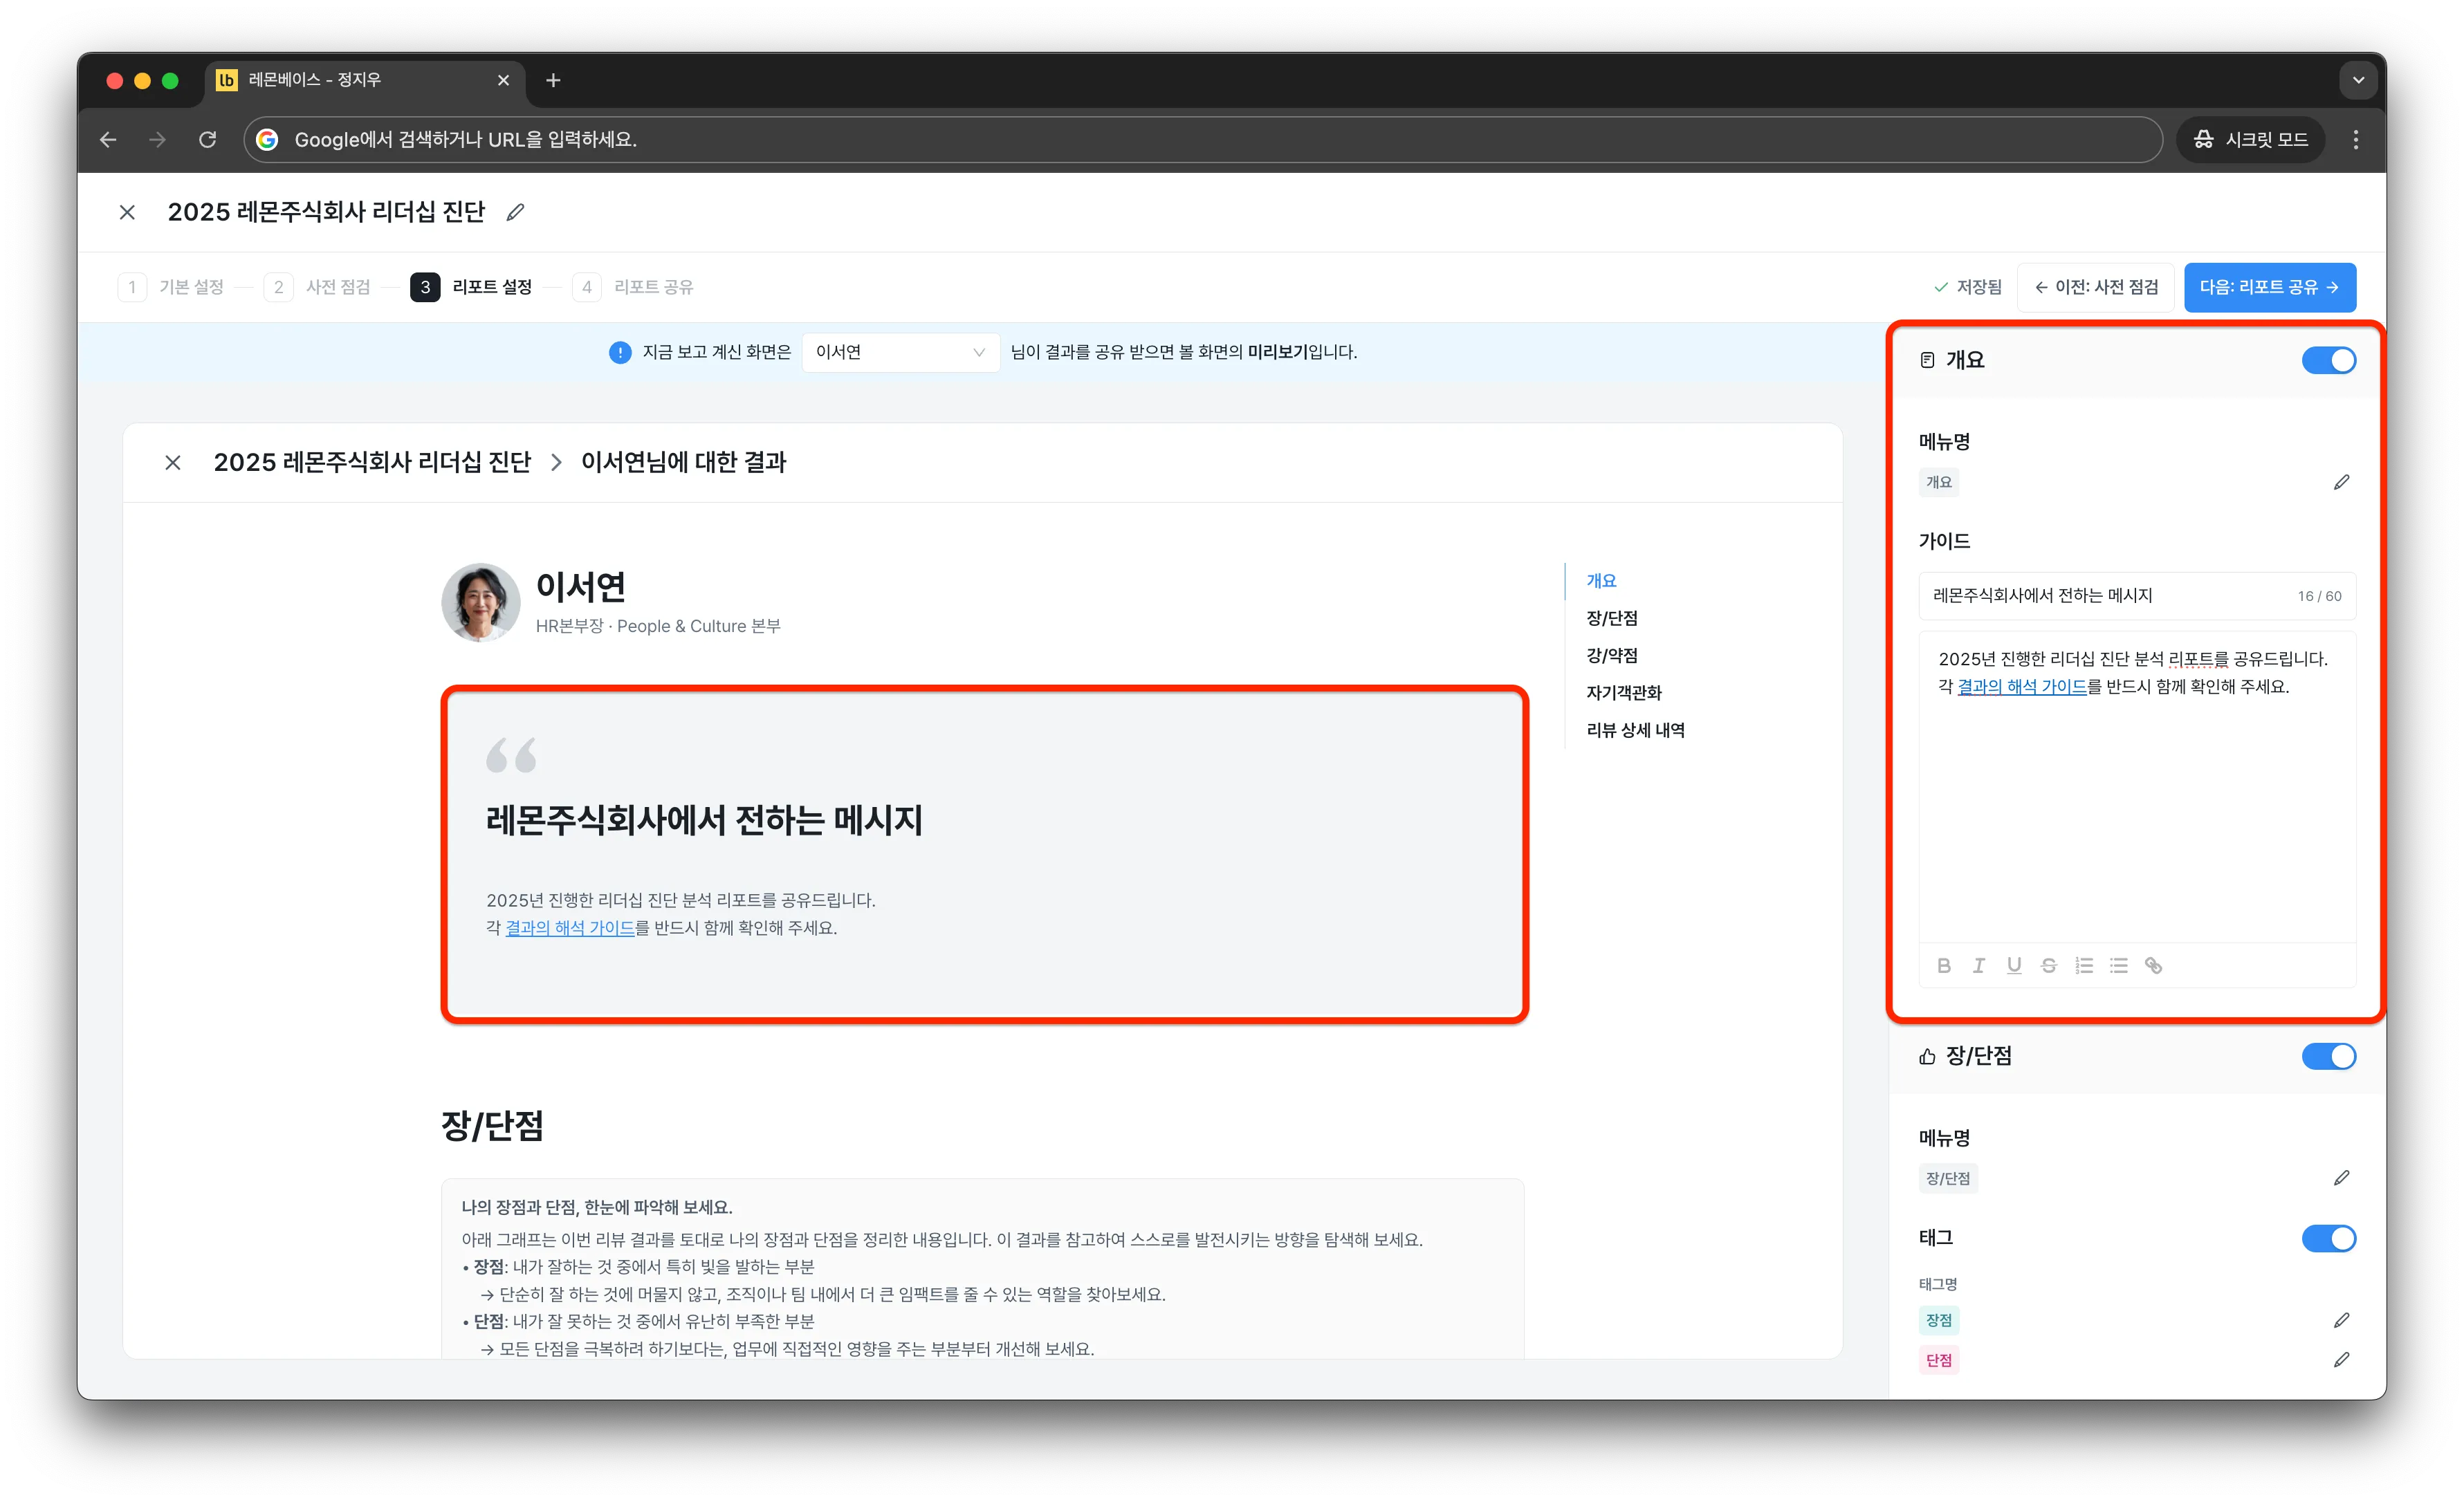Click the 16 / 60 character counter
Screen dimensions: 2464x1502
point(2319,596)
